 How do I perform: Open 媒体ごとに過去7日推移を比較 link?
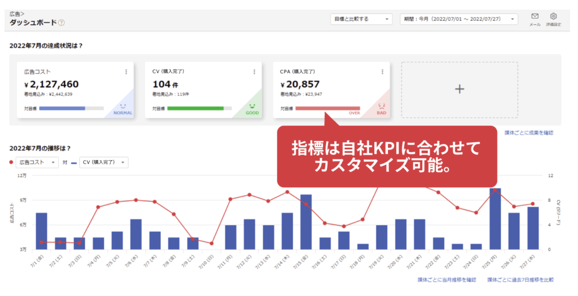[x=520, y=280]
